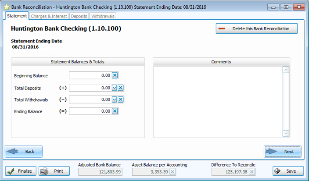The image size is (309, 181).
Task: Clear the Total Deposits value with X icon
Action: [120, 88]
